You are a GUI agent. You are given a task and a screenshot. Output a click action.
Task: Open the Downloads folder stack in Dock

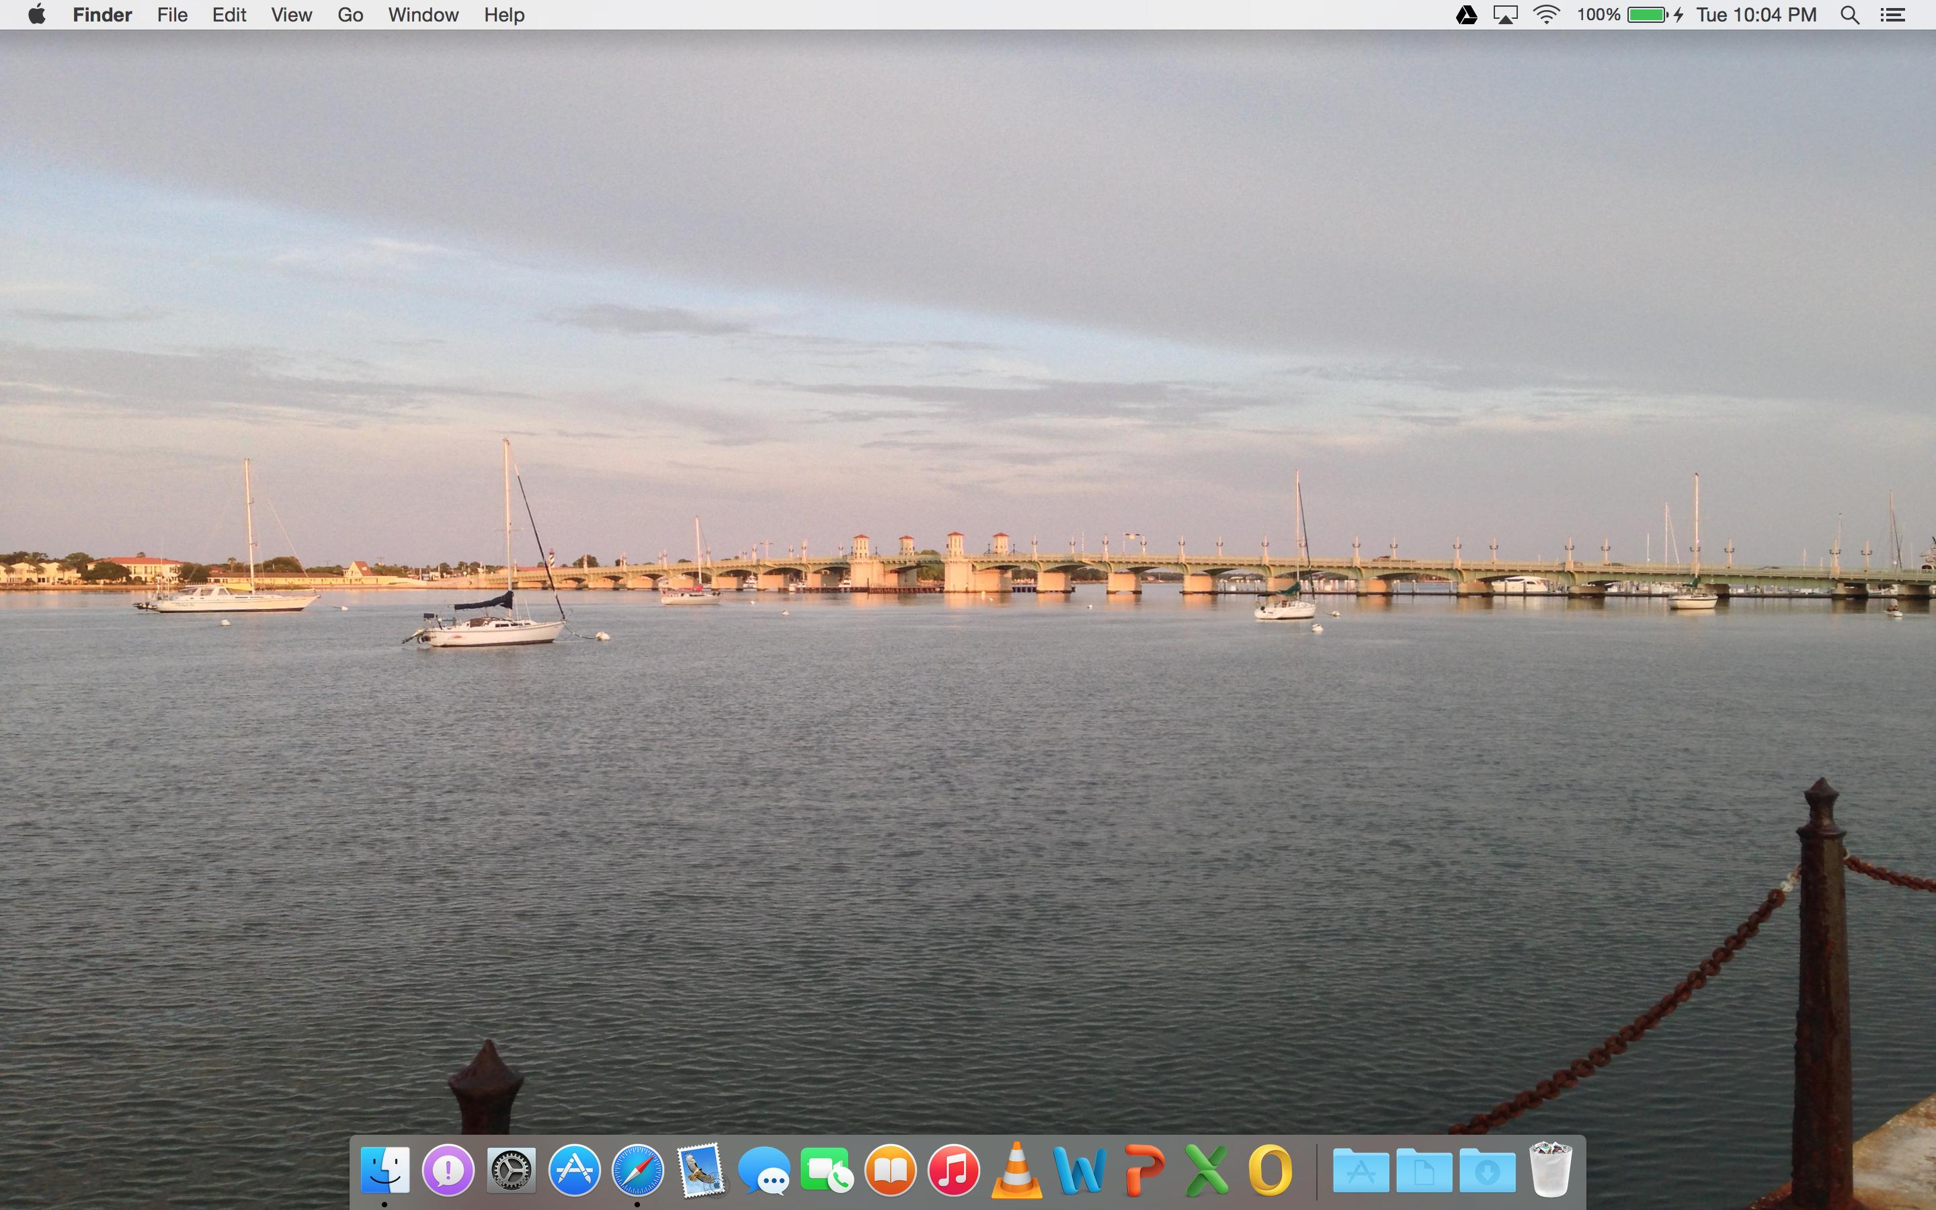1487,1171
